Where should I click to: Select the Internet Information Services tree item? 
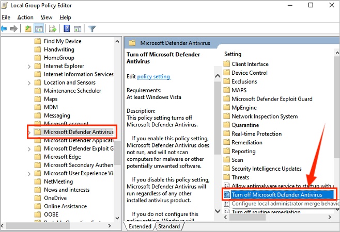coord(79,74)
